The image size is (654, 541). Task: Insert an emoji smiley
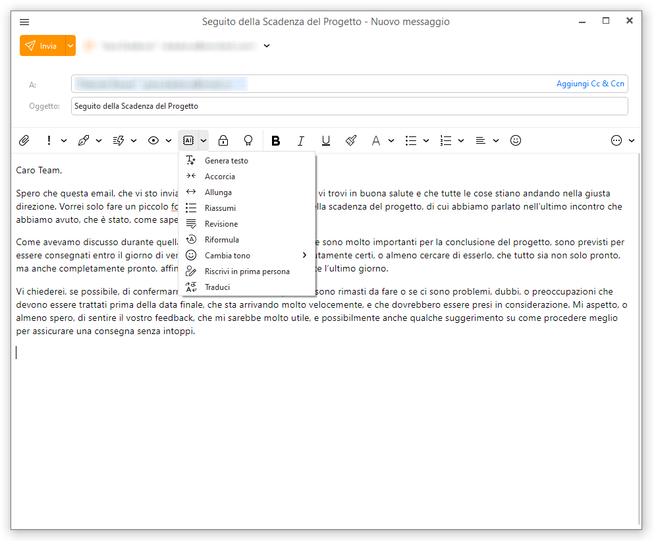pyautogui.click(x=516, y=140)
